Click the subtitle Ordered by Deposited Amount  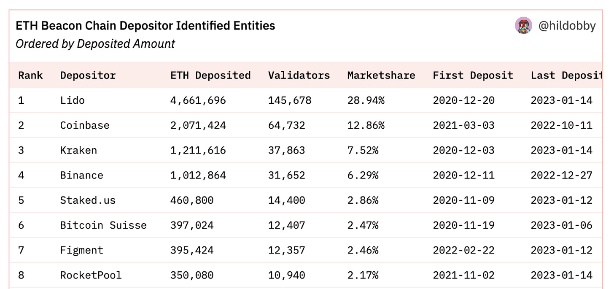(95, 44)
